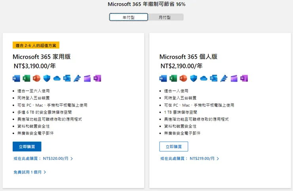Click 同時登入五台裝置 bullet in 個人版 card
Viewport: 293px width, 191px height.
[x=180, y=98]
